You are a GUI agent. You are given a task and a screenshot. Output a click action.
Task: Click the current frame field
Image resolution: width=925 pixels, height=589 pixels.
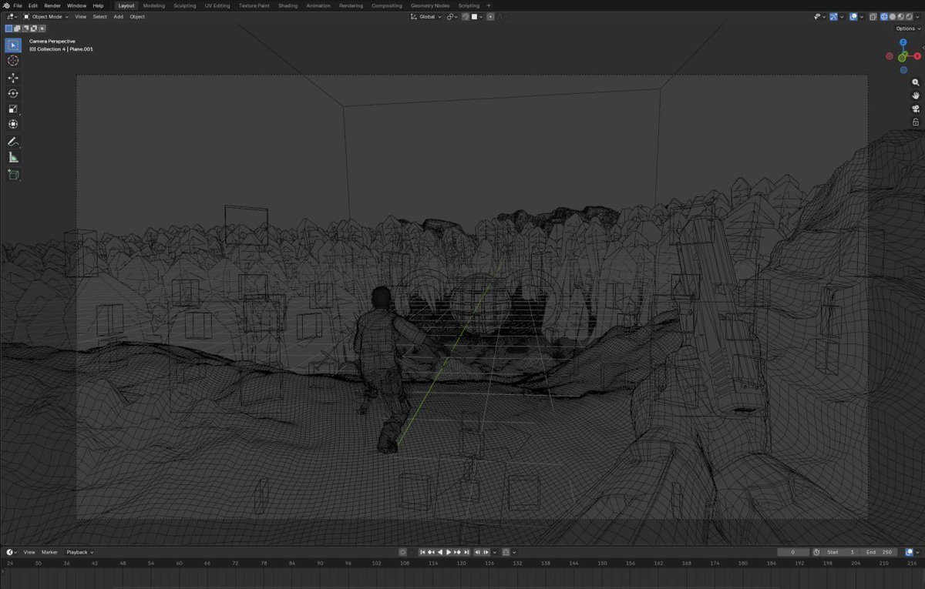click(793, 552)
